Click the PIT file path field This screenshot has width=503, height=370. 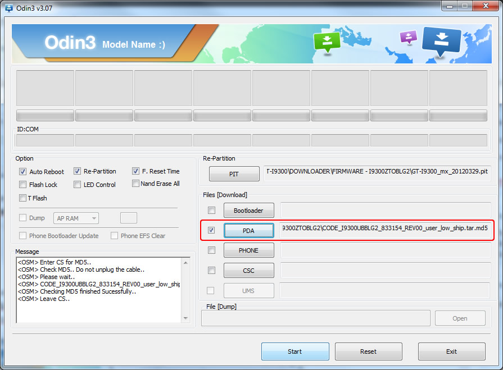click(x=377, y=173)
